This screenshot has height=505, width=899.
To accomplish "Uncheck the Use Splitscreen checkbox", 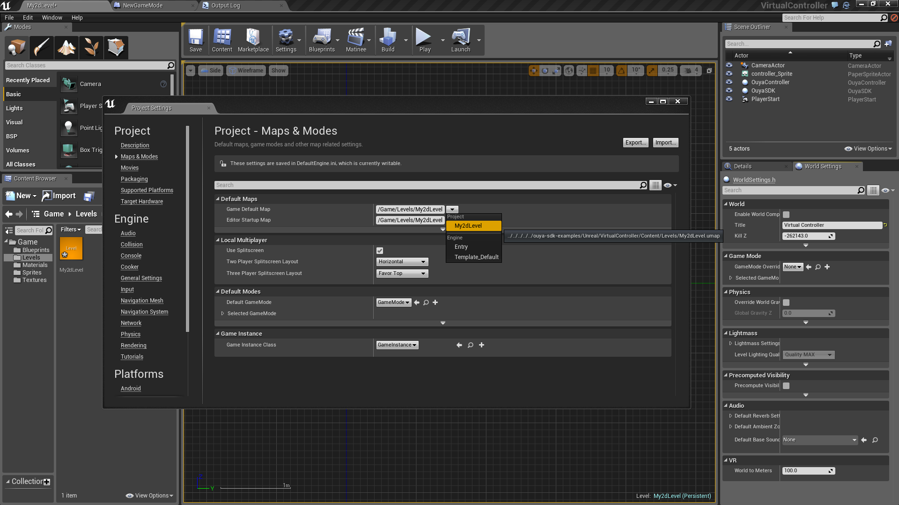I will click(x=380, y=251).
